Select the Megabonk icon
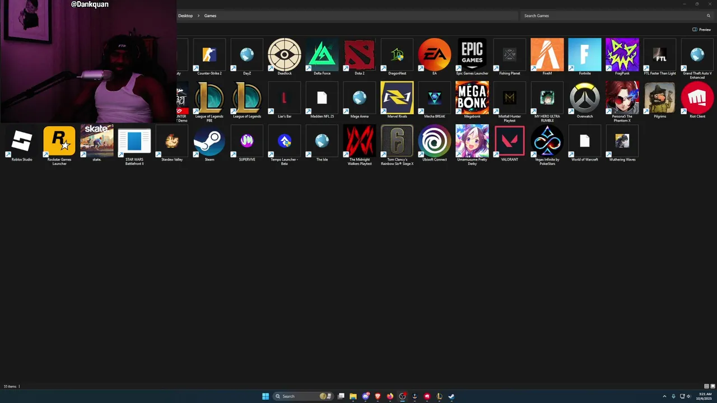Screen dimensions: 717x403 (x=472, y=100)
